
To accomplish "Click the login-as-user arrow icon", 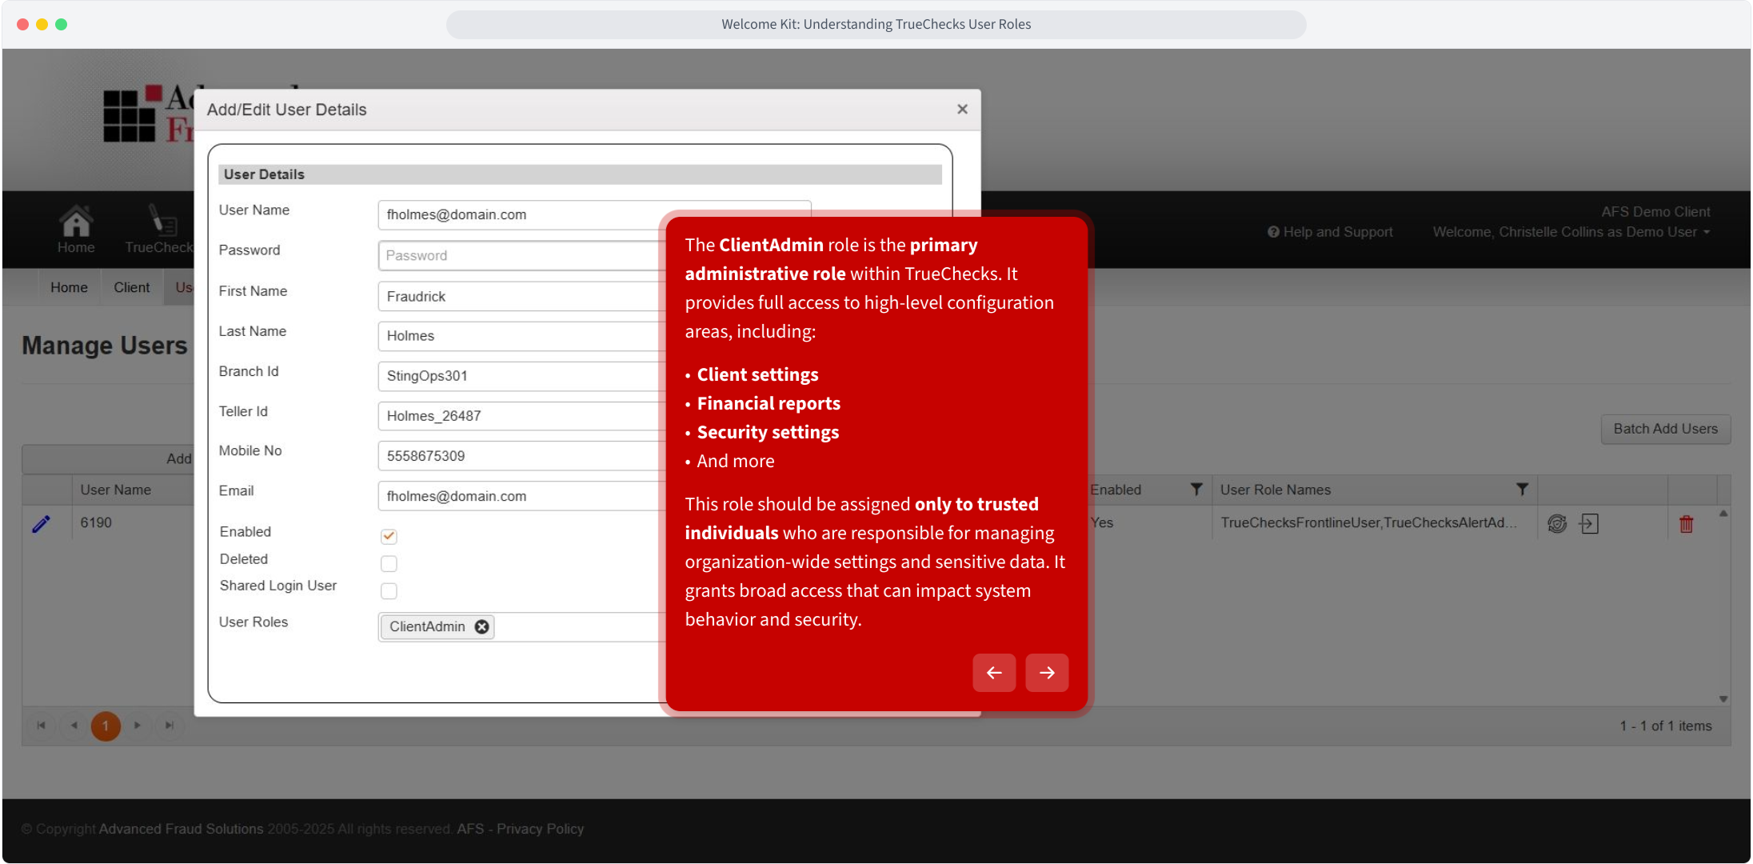I will pyautogui.click(x=1589, y=523).
